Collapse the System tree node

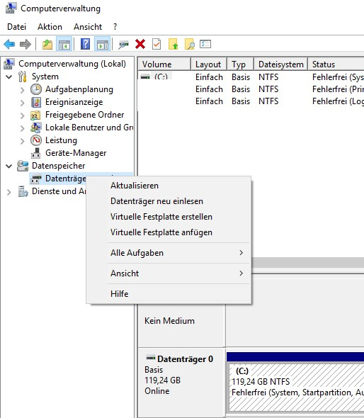(9, 77)
